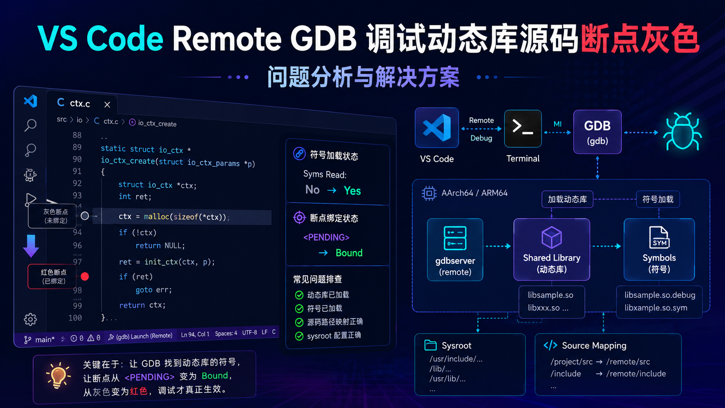Select the Shared Library cube icon
The height and width of the screenshot is (408, 725).
click(x=552, y=237)
